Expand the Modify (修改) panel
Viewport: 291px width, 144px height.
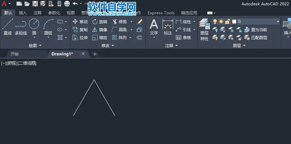(108, 45)
